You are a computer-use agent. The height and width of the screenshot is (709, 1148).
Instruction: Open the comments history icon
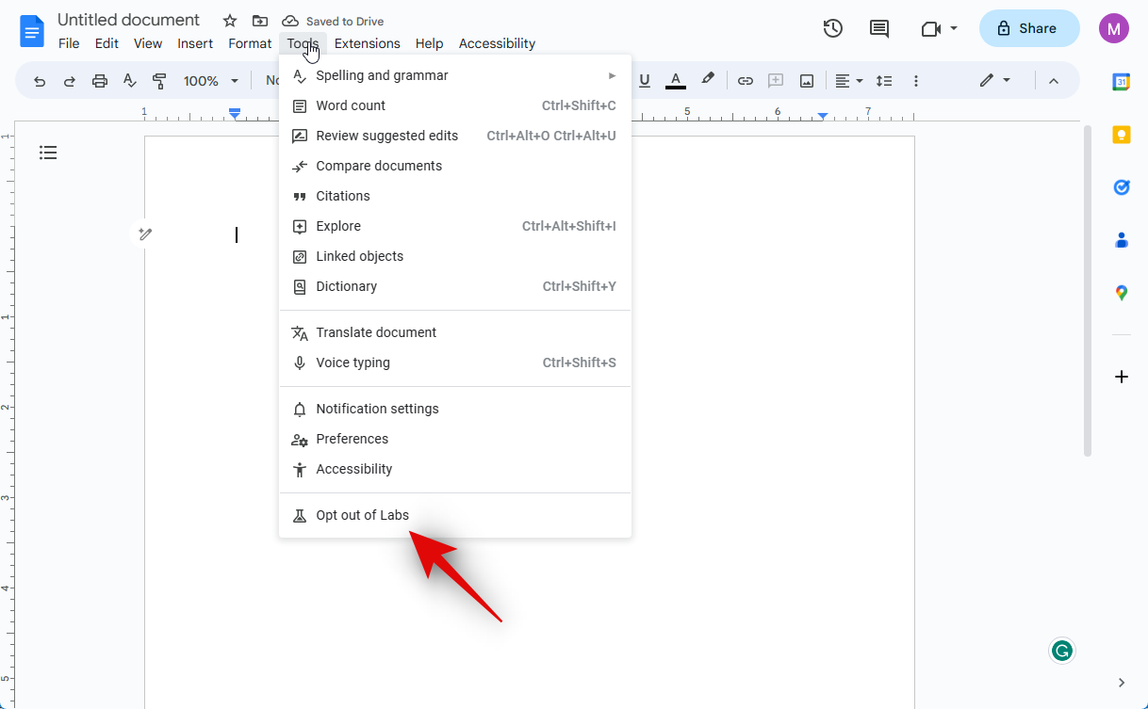point(878,28)
